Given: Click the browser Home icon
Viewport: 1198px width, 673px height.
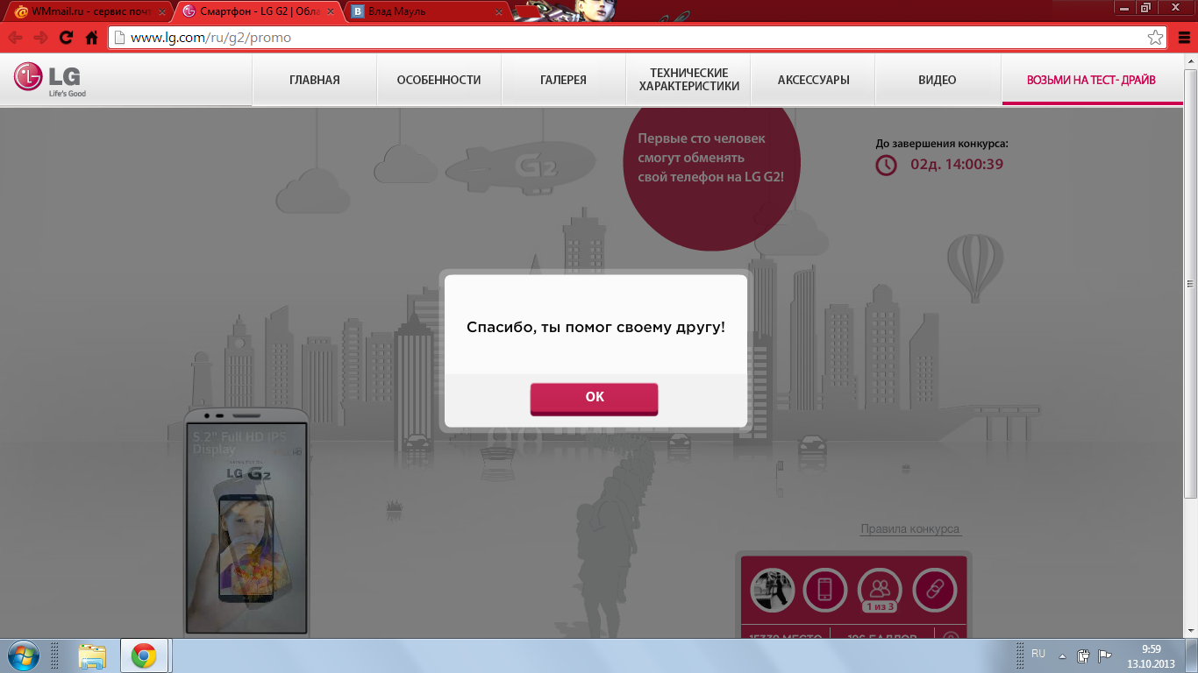Looking at the screenshot, I should (91, 38).
